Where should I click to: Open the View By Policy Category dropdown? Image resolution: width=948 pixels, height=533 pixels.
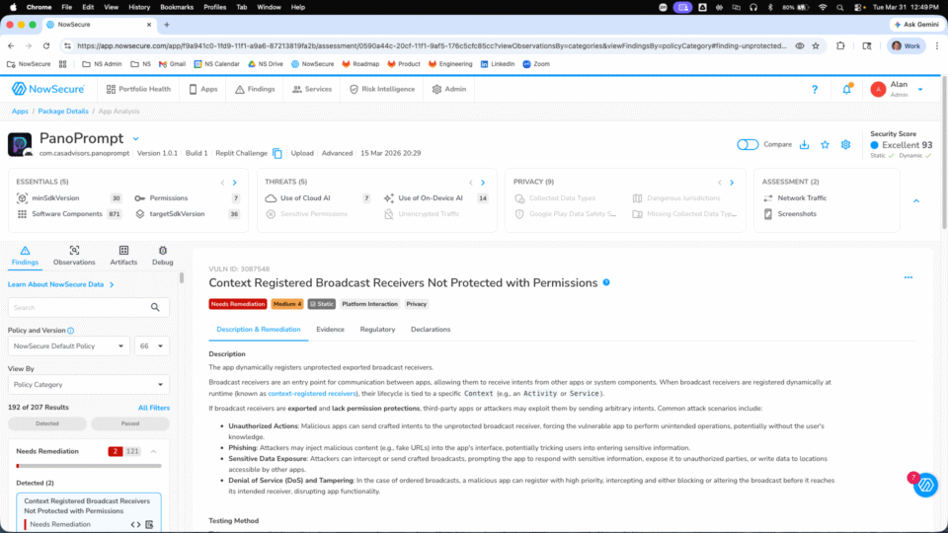pyautogui.click(x=88, y=384)
